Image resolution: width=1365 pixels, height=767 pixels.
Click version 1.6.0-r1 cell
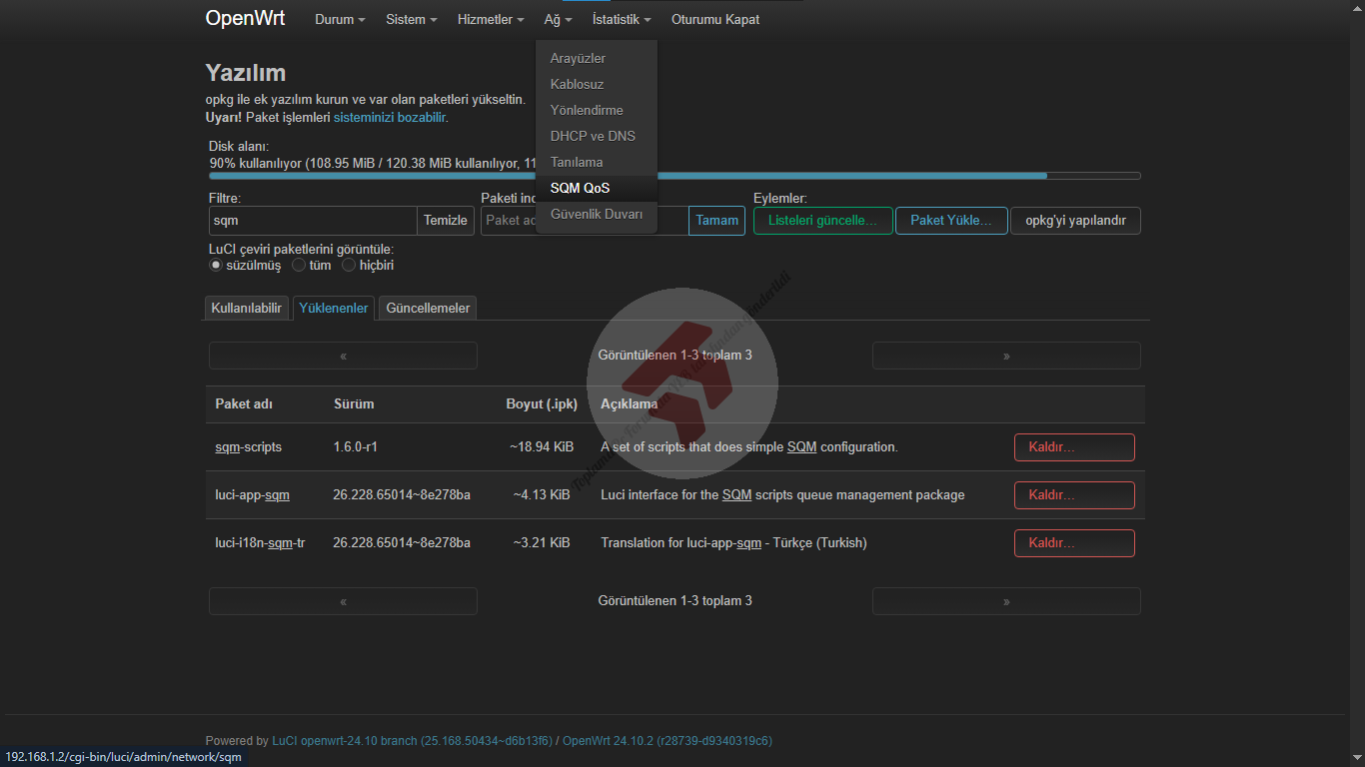pyautogui.click(x=356, y=447)
